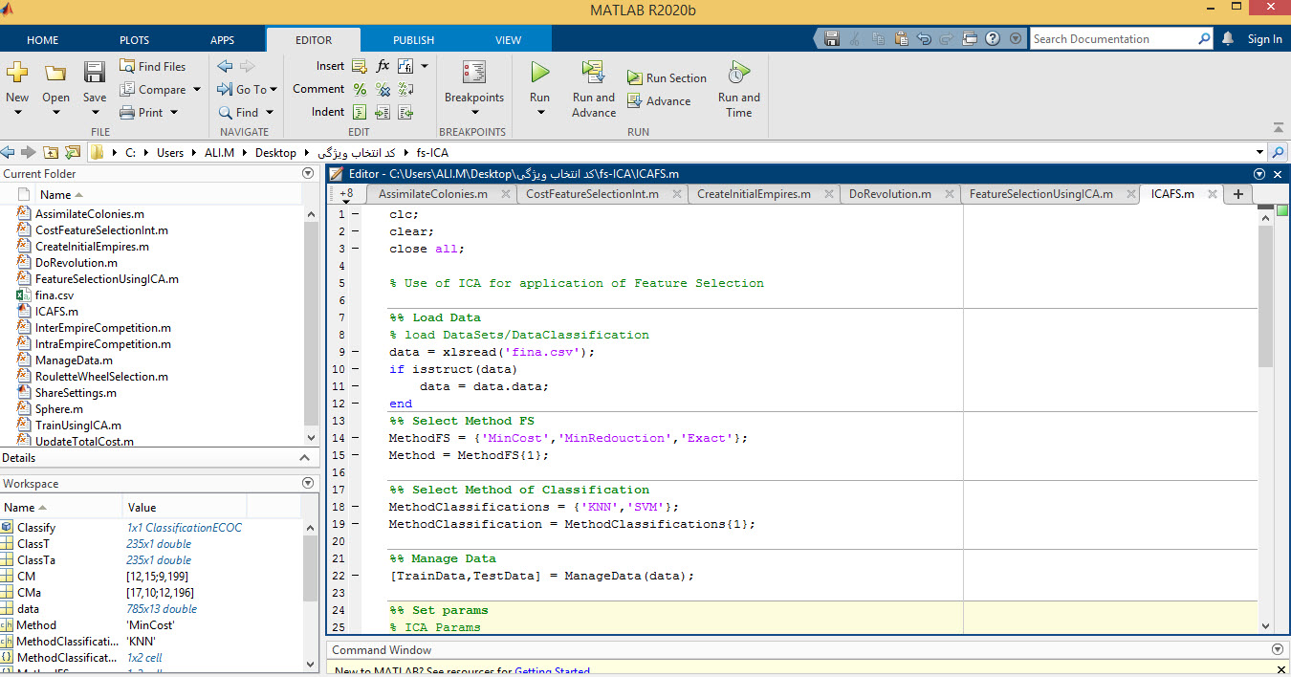Go back with the Navigate back arrow

point(225,66)
